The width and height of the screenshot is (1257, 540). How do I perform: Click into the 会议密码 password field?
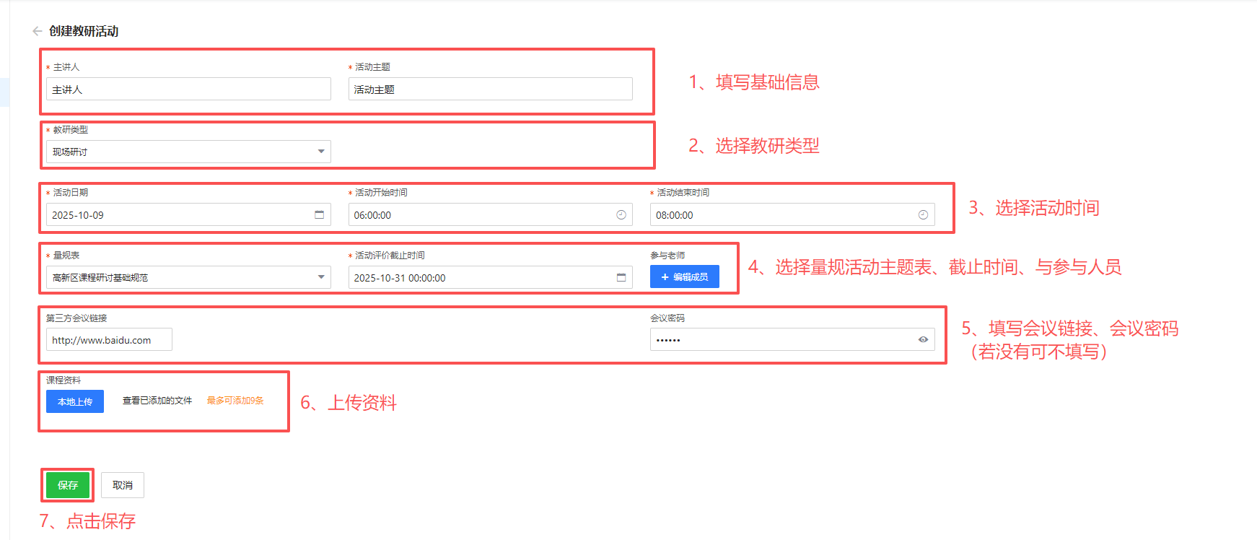tap(779, 340)
